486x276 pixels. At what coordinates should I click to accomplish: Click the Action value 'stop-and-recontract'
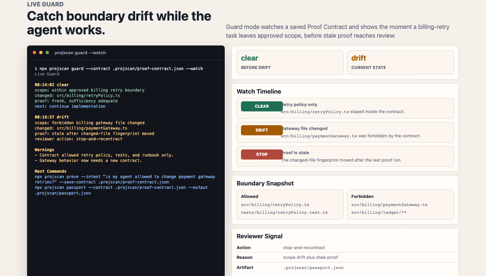pos(304,248)
